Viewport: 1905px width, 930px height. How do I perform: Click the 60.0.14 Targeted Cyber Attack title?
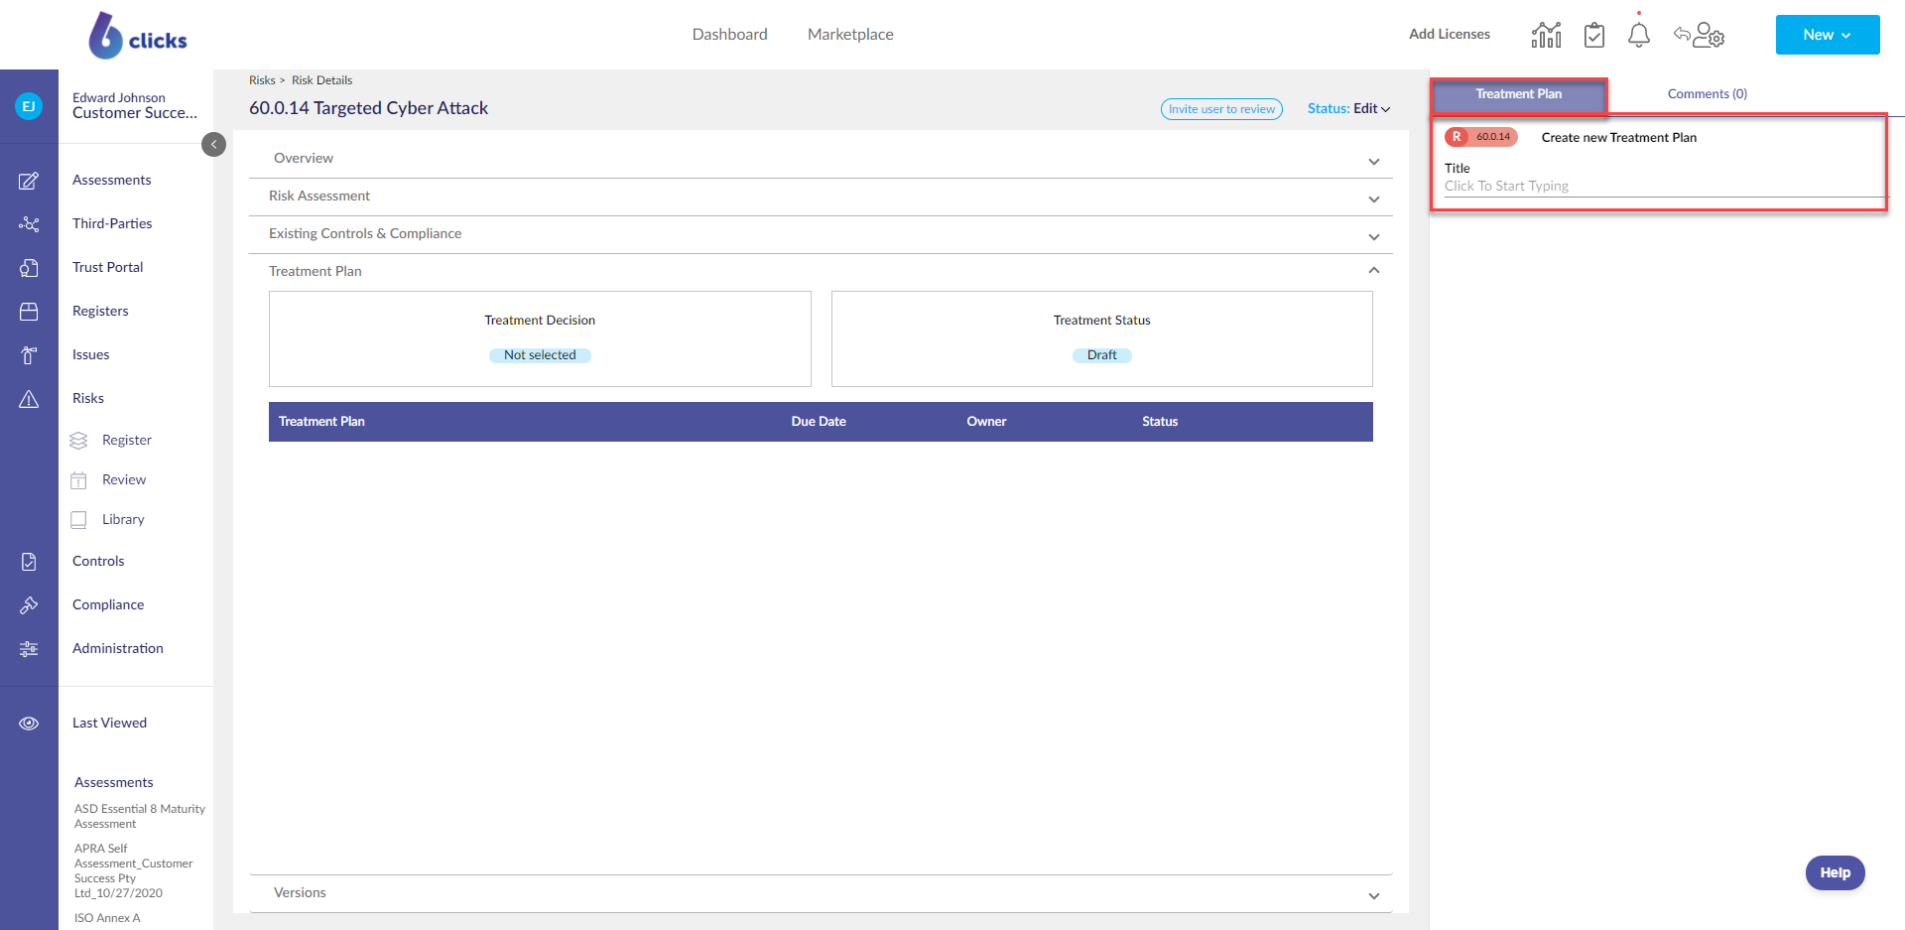point(368,108)
